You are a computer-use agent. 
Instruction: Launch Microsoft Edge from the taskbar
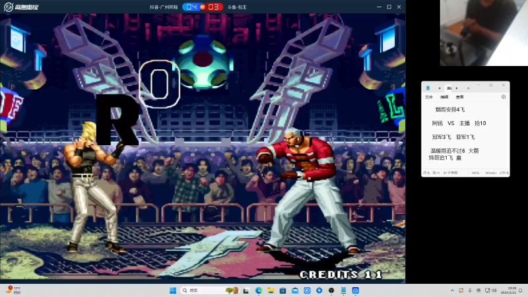(259, 290)
